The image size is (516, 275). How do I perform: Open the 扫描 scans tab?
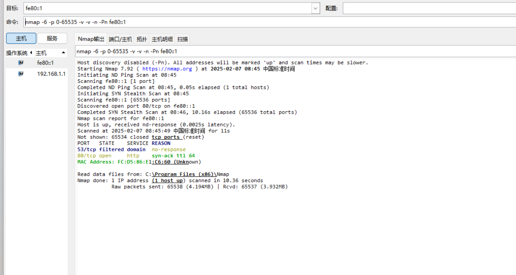coord(183,39)
